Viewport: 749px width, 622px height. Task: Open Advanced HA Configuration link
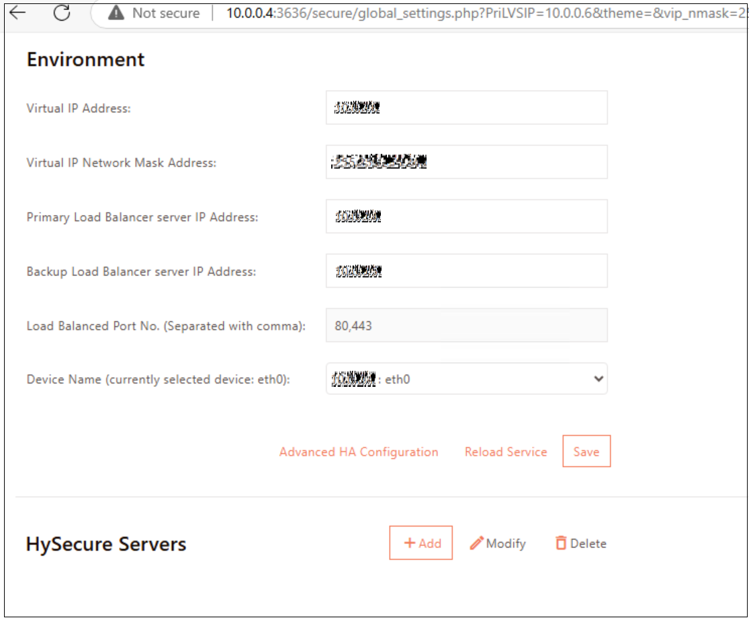(x=359, y=452)
